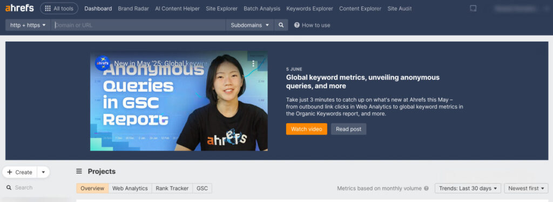Click the Read post button
The image size is (553, 202).
click(x=348, y=129)
